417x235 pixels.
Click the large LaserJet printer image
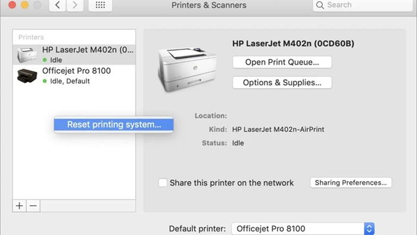pos(188,69)
